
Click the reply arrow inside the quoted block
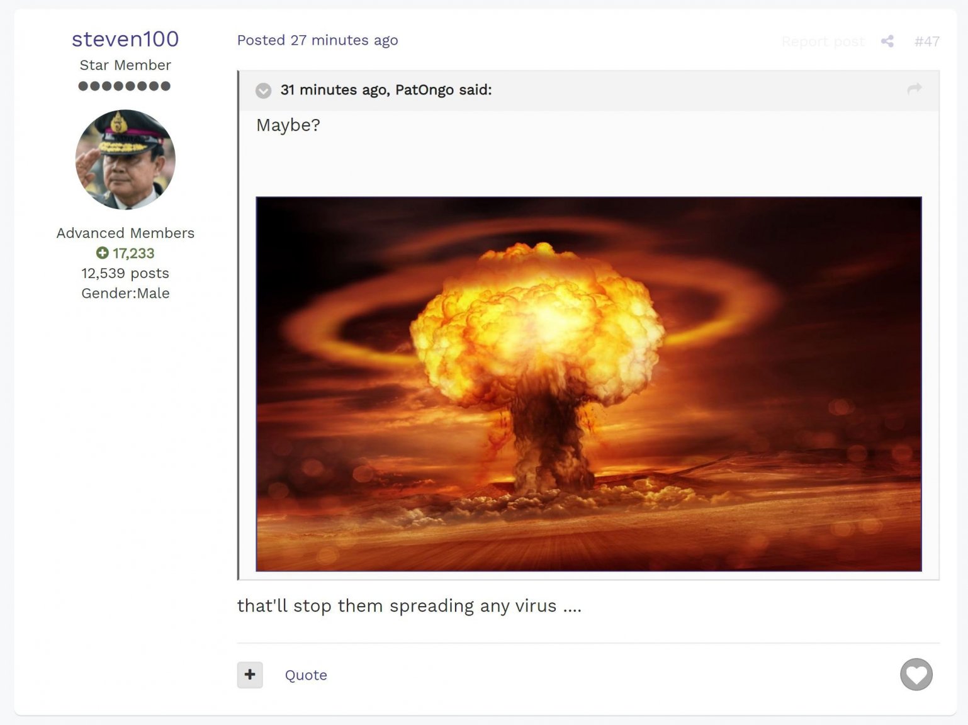click(914, 90)
